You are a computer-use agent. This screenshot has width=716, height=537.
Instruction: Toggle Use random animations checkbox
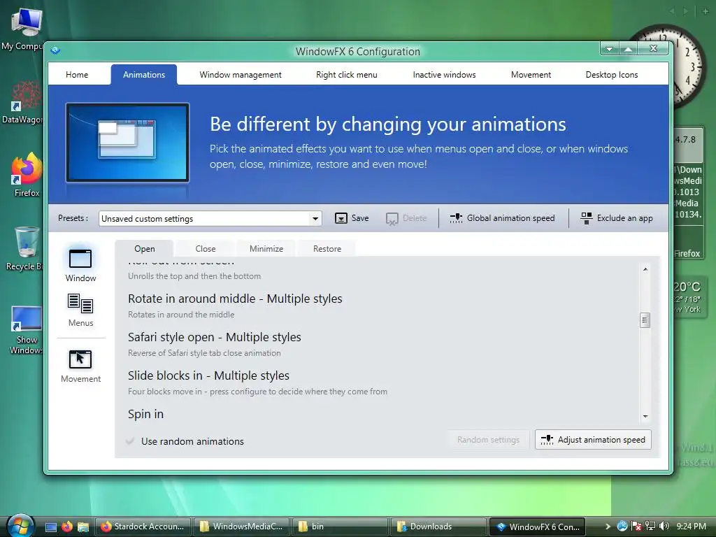[130, 441]
